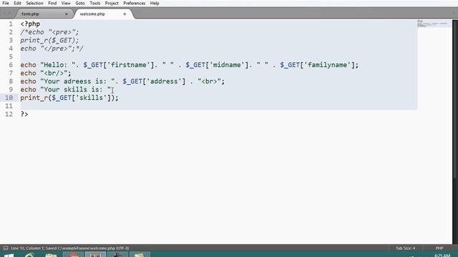This screenshot has width=458, height=257.
Task: Open the Goto menu
Action: tap(80, 3)
